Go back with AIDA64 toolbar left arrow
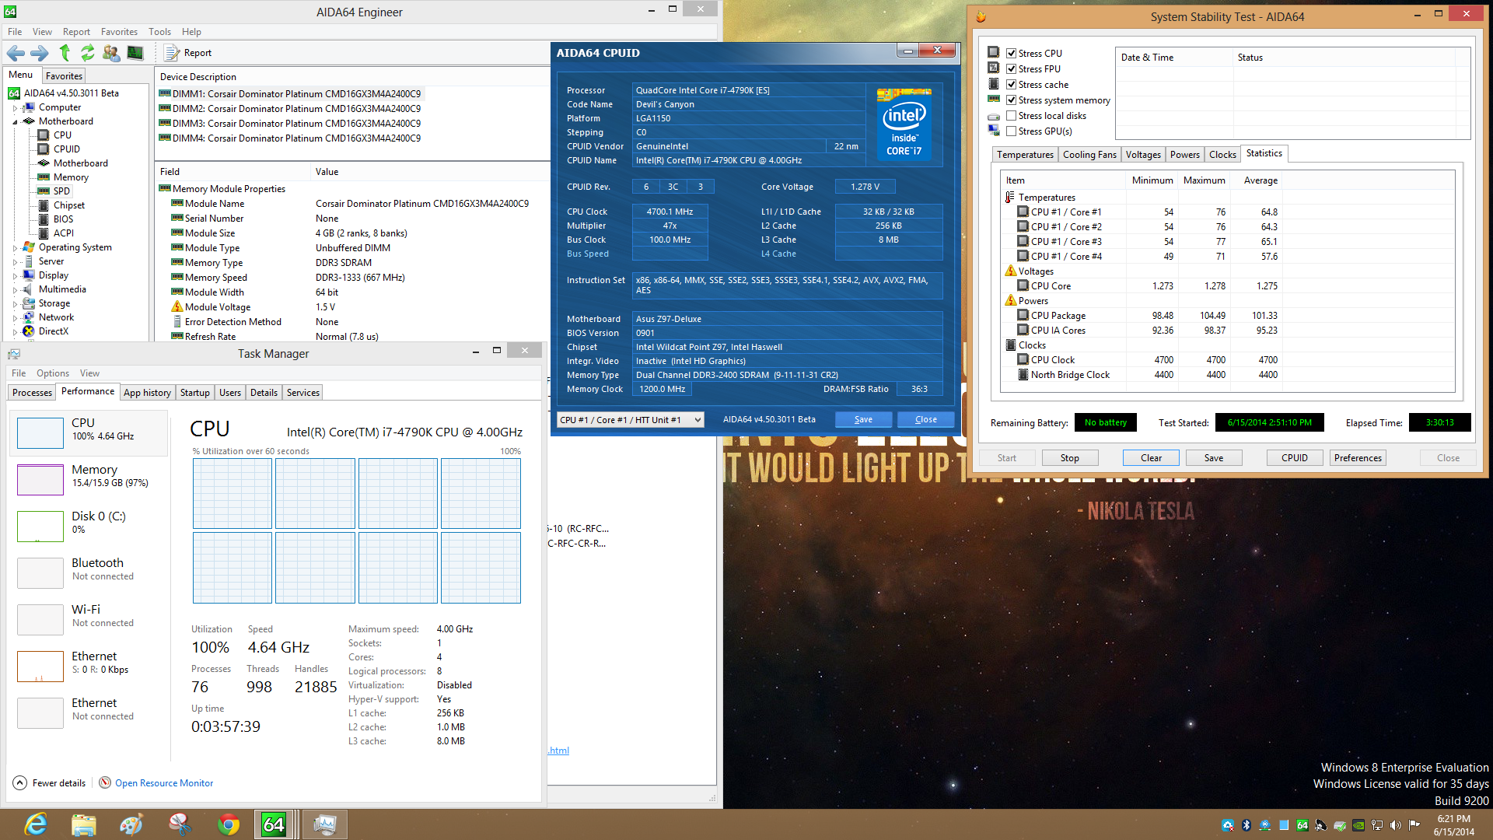This screenshot has height=840, width=1493. (16, 53)
